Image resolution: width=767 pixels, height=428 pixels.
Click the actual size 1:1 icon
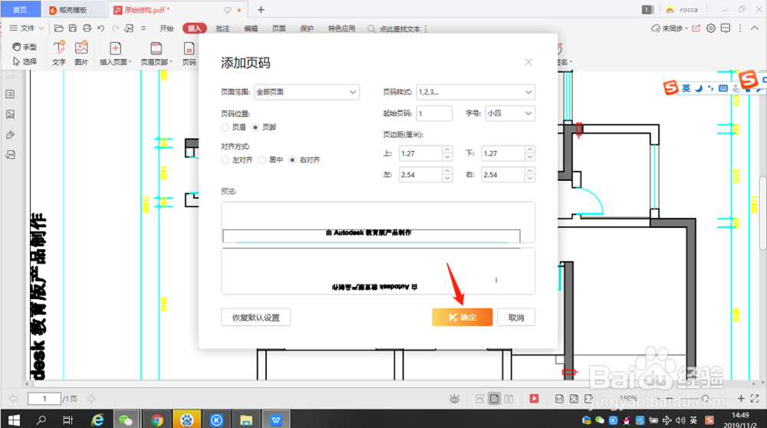point(559,399)
